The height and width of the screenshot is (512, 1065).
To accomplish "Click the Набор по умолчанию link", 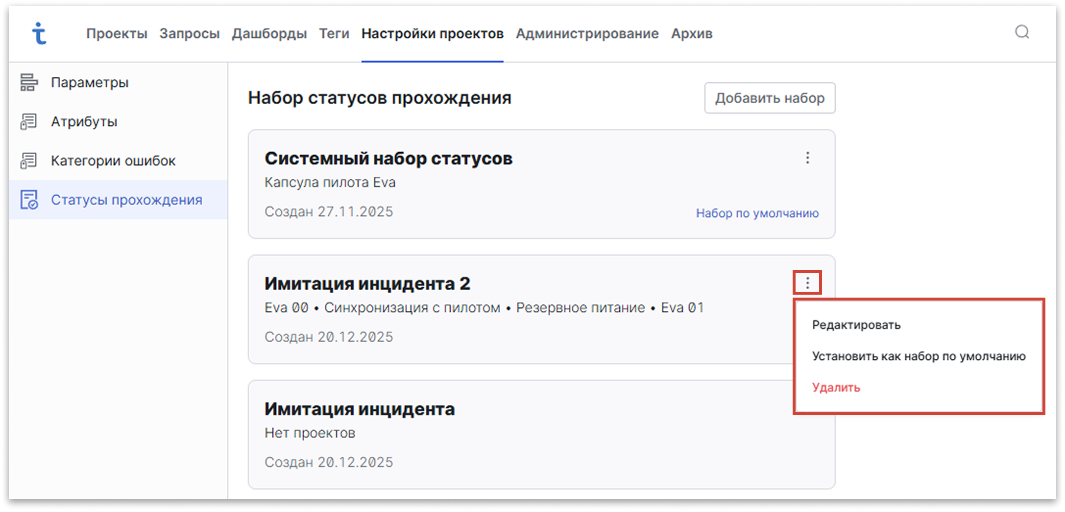I will coord(756,213).
